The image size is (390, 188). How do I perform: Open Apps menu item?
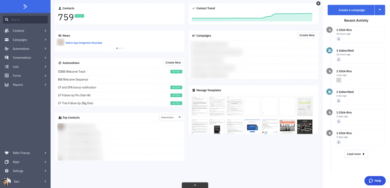pos(25,162)
